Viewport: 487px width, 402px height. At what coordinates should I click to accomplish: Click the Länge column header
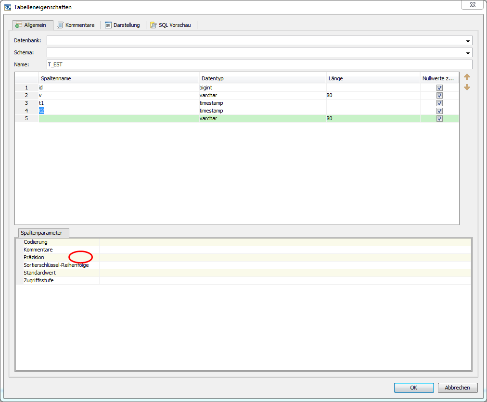[373, 78]
